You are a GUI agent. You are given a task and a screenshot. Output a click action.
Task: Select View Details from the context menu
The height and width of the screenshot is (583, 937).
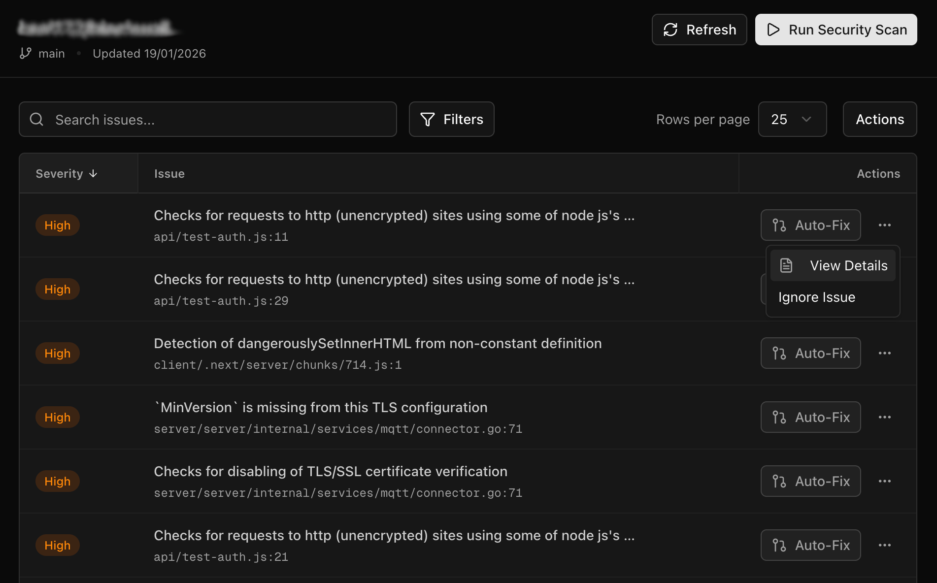coord(848,265)
